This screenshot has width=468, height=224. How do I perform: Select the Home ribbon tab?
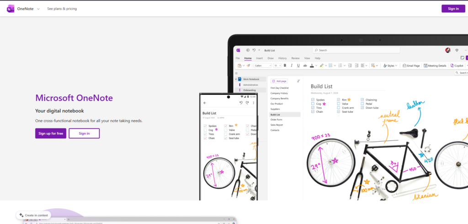[x=248, y=58]
